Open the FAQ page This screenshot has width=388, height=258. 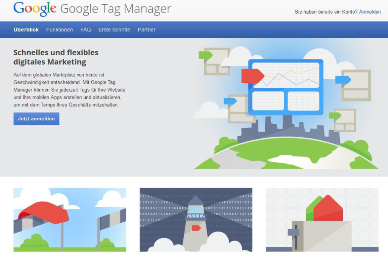coord(86,30)
